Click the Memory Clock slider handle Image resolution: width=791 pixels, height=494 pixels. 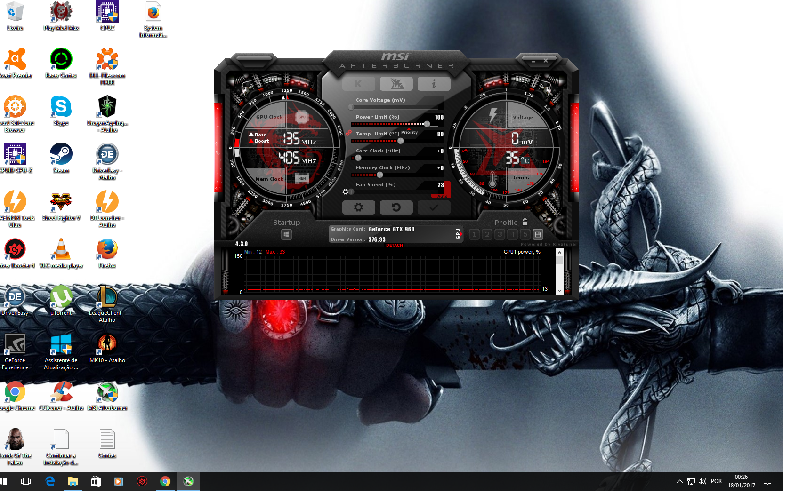[x=379, y=175]
